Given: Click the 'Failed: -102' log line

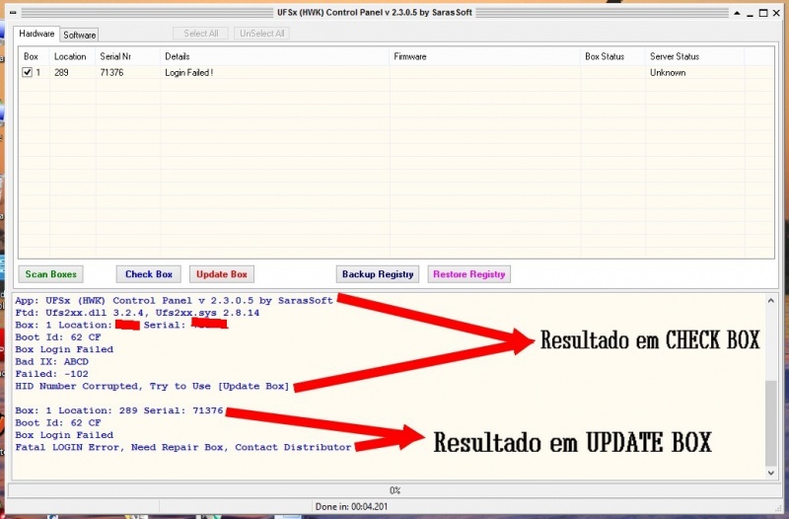Looking at the screenshot, I should coord(52,374).
